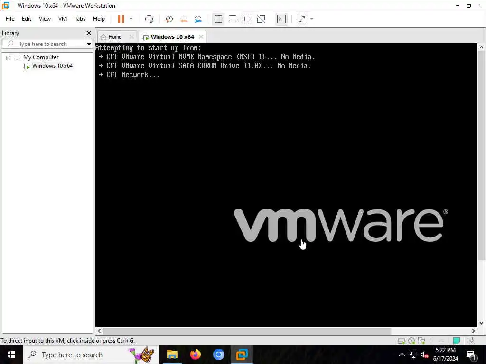Select Windows 10 x64 in the Library tree

pos(52,65)
